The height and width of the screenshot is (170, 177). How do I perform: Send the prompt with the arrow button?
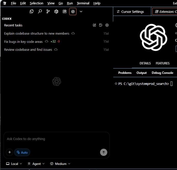pos(104,152)
